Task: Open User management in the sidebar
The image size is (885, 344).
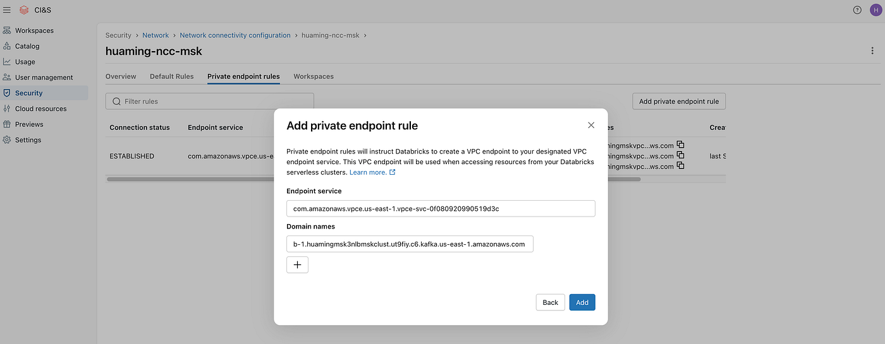Action: pyautogui.click(x=44, y=77)
